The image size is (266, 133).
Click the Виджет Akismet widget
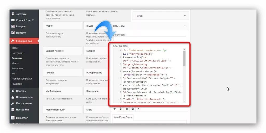[x=62, y=51]
